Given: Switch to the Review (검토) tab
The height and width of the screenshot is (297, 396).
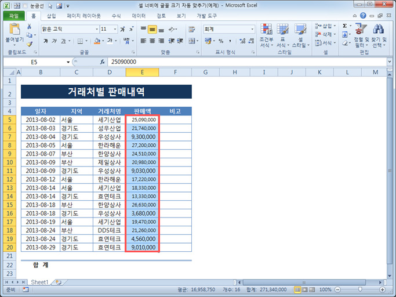Looking at the screenshot, I should click(161, 16).
